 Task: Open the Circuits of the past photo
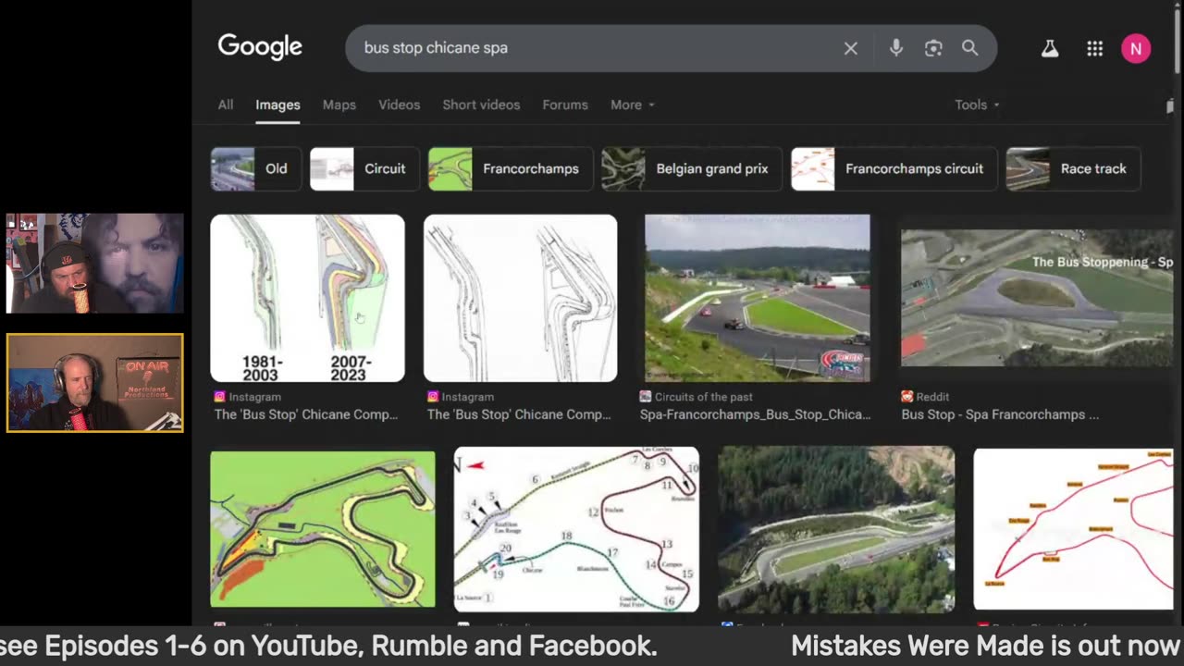pyautogui.click(x=758, y=298)
